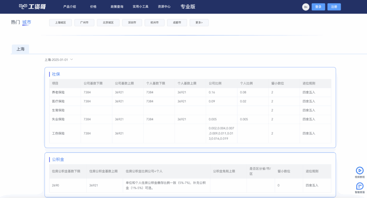Click the 公积金免税上限 header
367x198 pixels.
coord(224,171)
